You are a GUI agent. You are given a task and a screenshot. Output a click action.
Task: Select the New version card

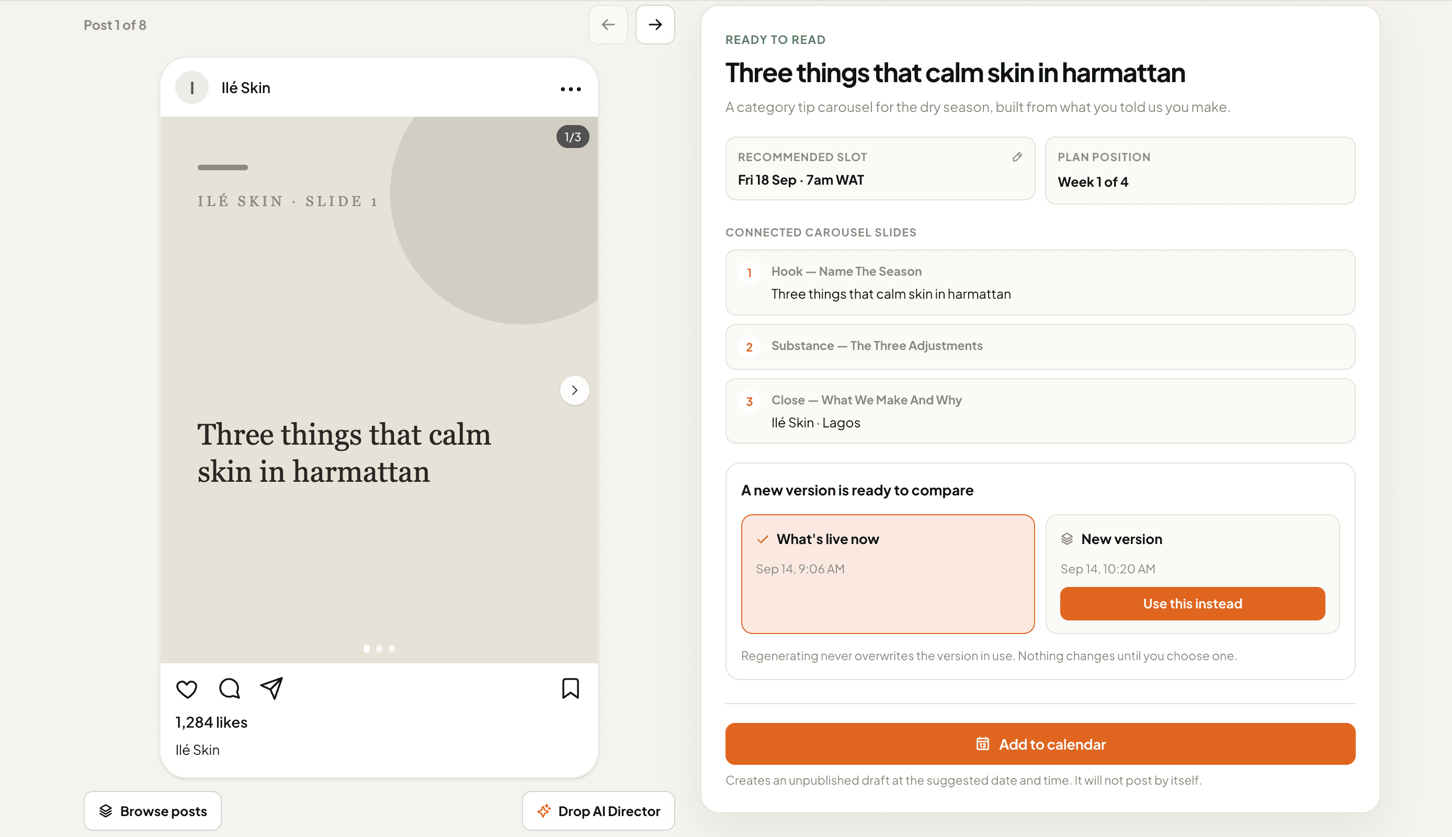pos(1192,574)
